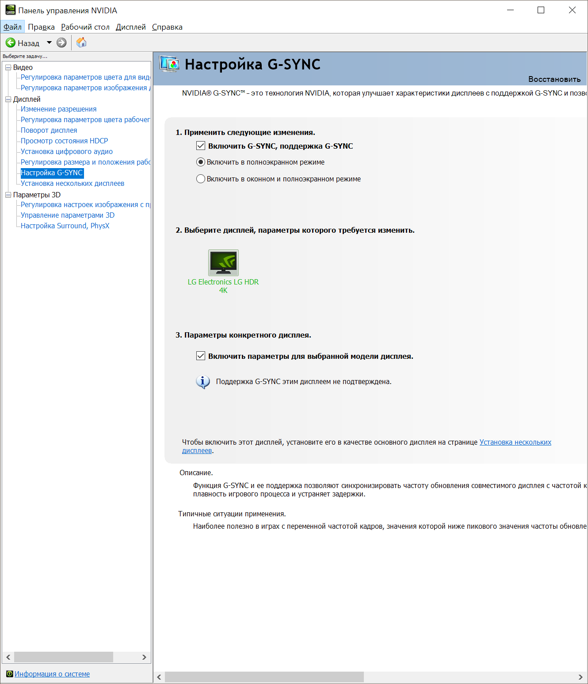Click the main panel horizontal scrollbar thumb
This screenshot has width=588, height=684.
pos(264,677)
